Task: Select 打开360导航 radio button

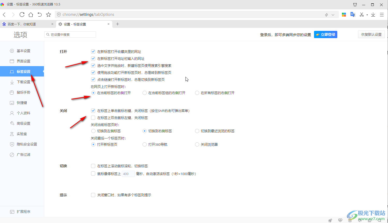Action: (145, 144)
